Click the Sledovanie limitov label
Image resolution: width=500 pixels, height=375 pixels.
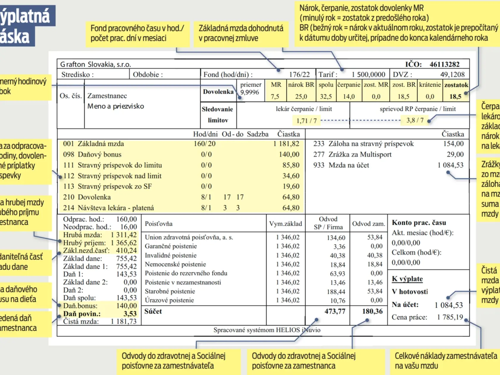point(218,115)
